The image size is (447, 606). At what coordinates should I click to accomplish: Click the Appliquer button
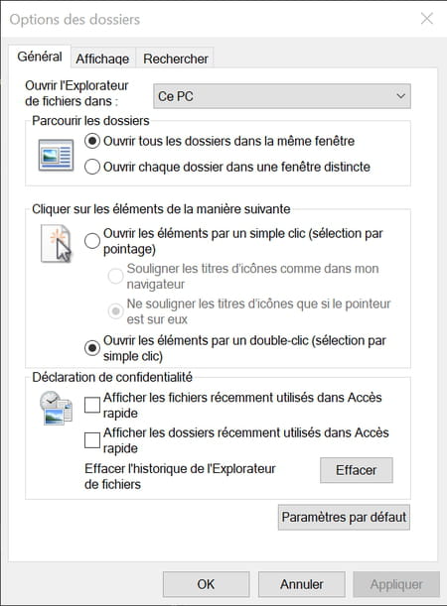396,584
